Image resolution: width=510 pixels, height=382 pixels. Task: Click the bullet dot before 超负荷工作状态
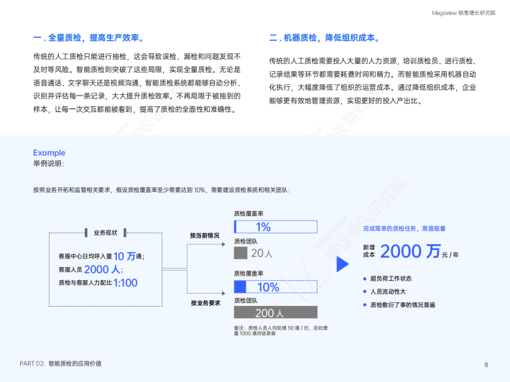click(365, 279)
